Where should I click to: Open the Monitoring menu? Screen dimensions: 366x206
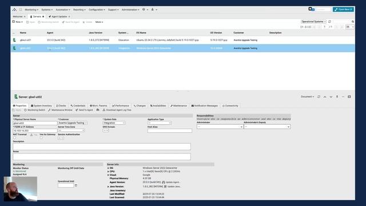(x=31, y=10)
